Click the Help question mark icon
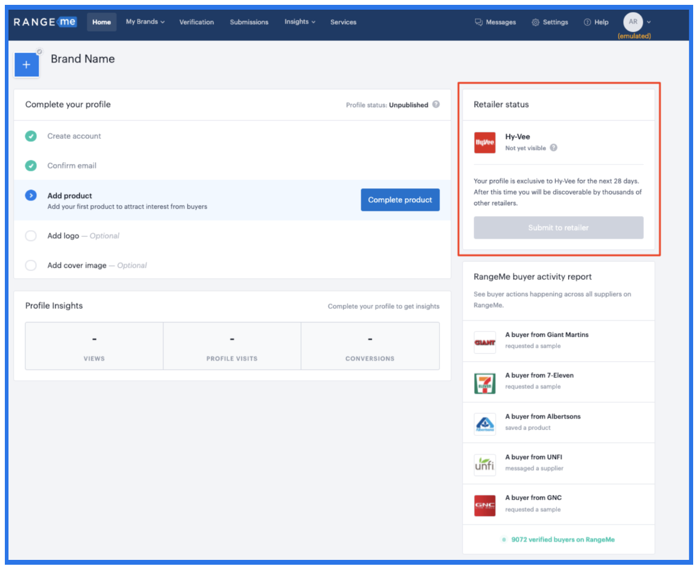 587,22
